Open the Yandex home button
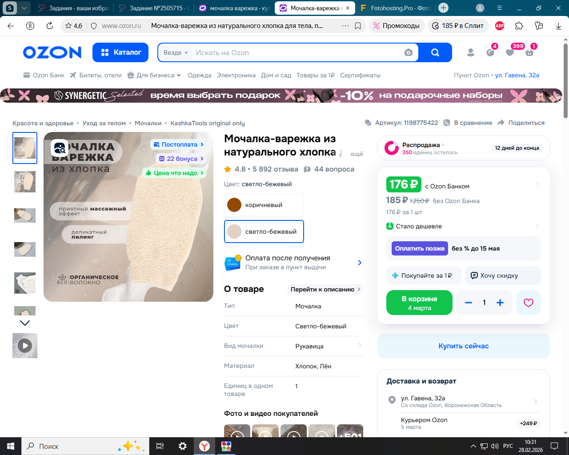 tap(30, 26)
